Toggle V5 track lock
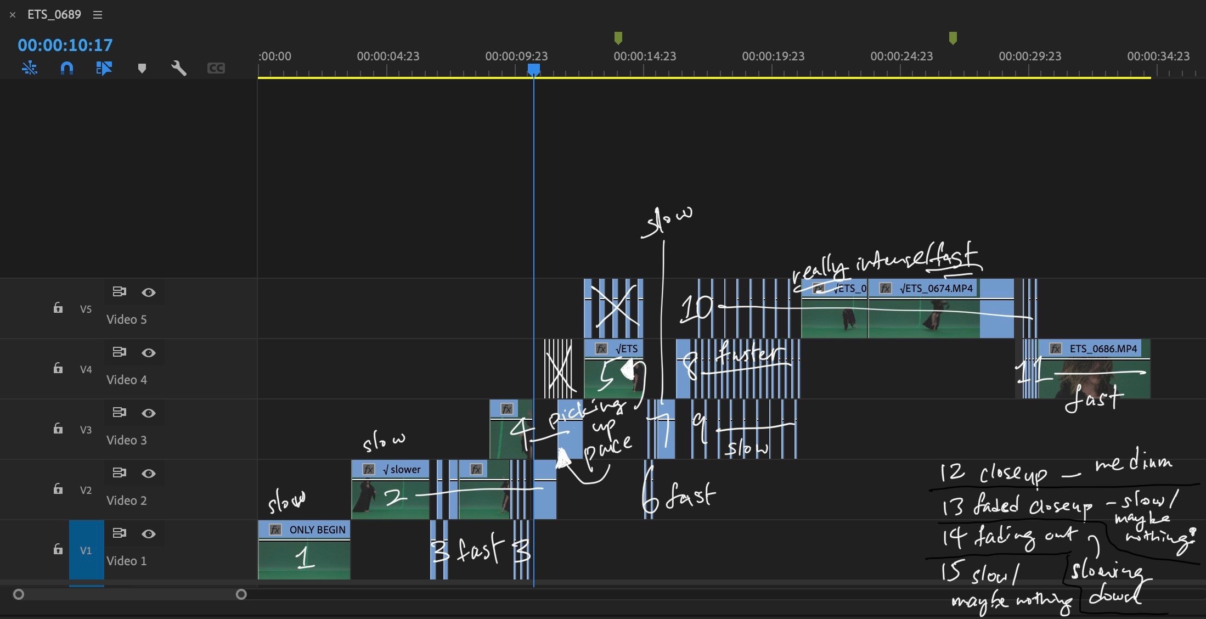The width and height of the screenshot is (1206, 619). pos(58,308)
